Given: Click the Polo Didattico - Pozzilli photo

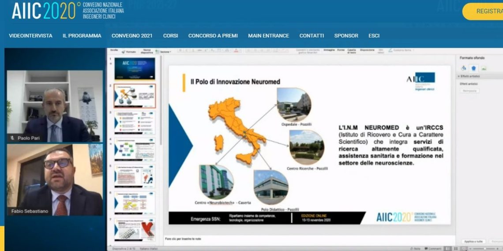Looking at the screenshot, I should point(271,187).
